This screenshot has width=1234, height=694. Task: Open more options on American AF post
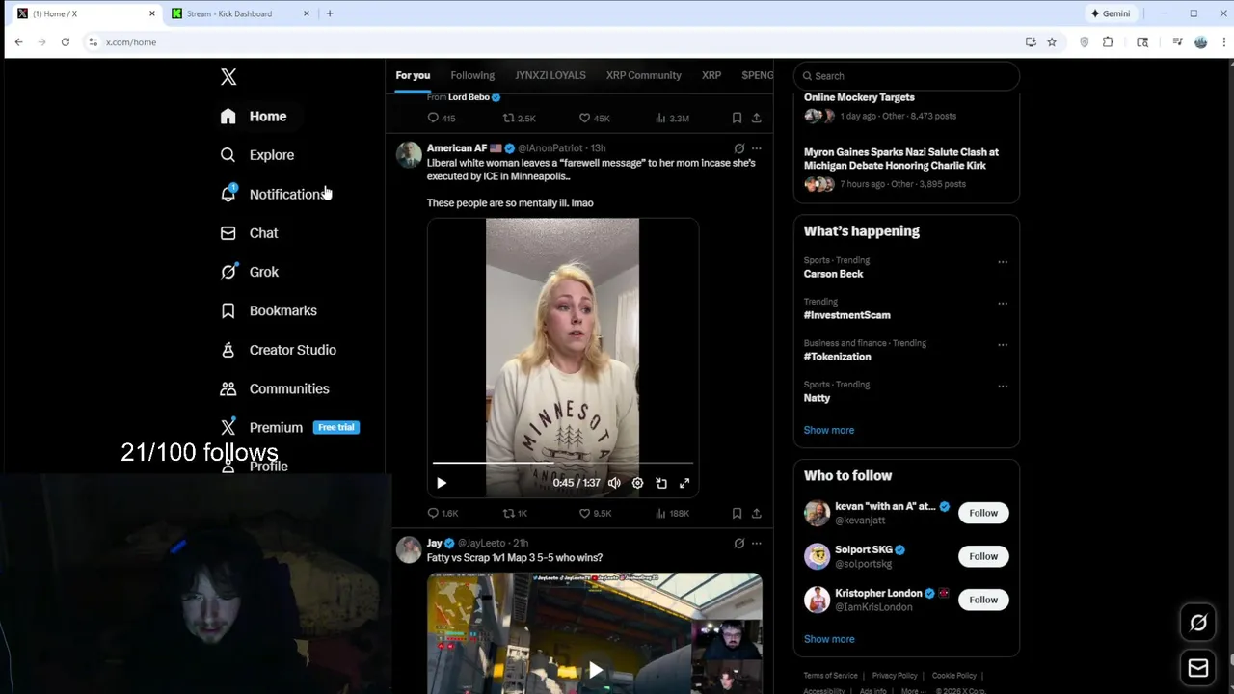pos(757,148)
